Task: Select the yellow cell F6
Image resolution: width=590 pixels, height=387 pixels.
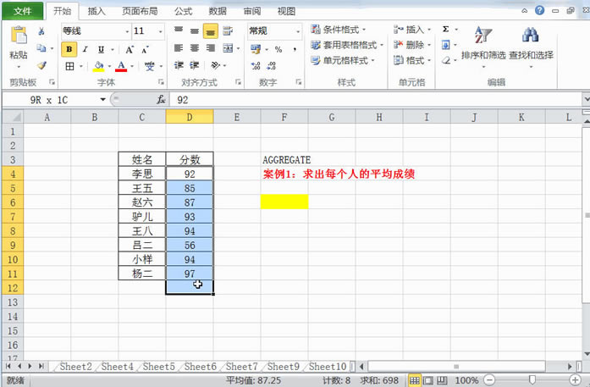Action: click(x=284, y=202)
